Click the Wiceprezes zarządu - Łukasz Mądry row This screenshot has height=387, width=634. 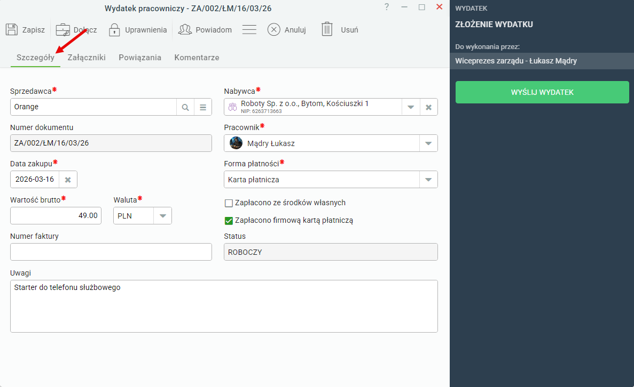[542, 61]
